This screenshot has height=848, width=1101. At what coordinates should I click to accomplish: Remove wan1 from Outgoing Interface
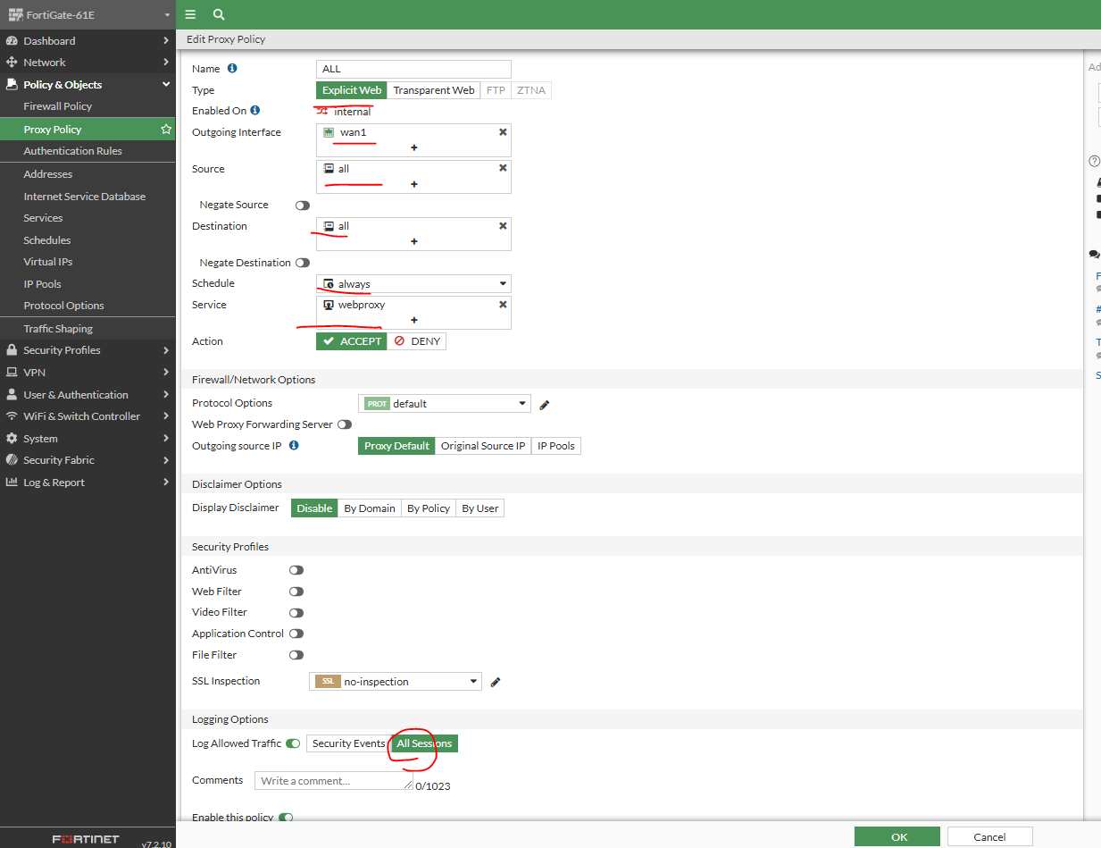[503, 131]
